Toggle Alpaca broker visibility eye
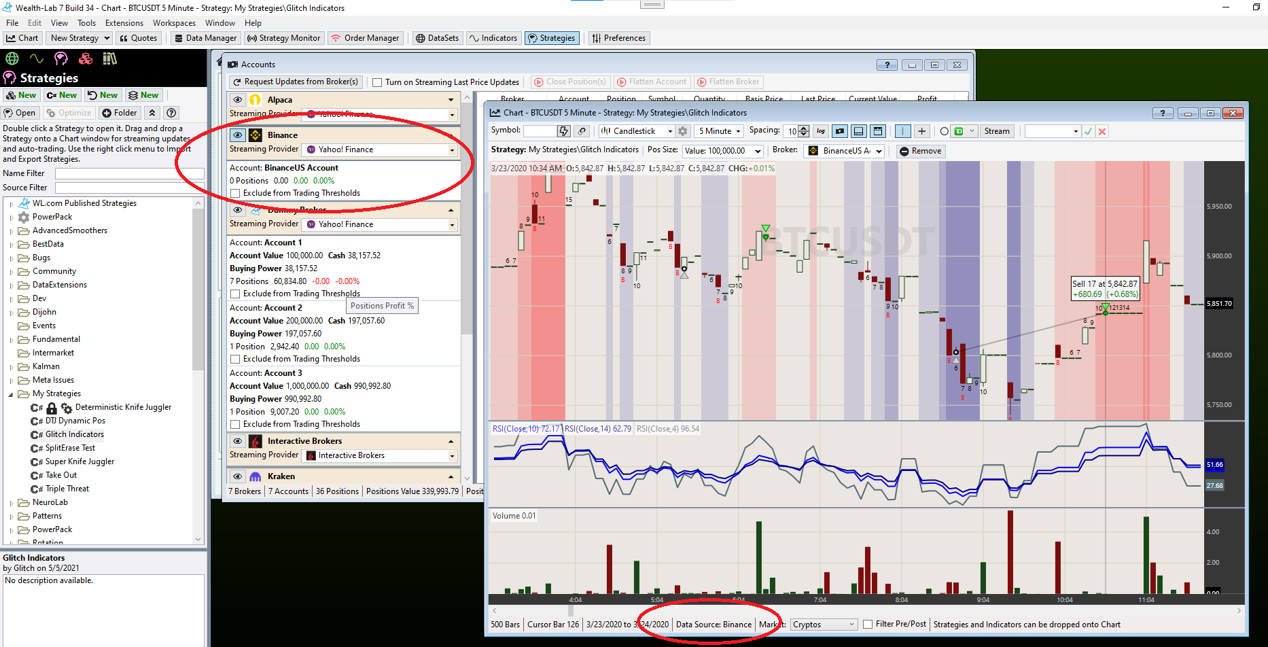 (x=237, y=100)
